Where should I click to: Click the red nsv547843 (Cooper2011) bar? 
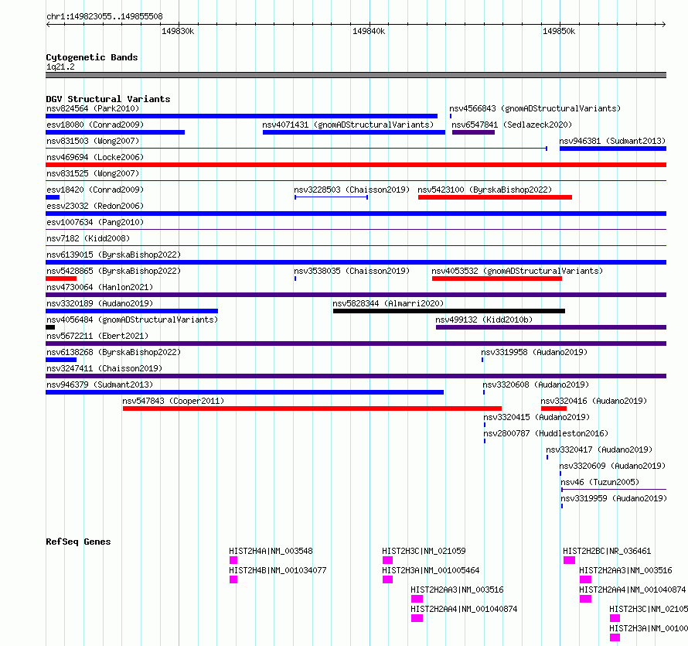312,408
